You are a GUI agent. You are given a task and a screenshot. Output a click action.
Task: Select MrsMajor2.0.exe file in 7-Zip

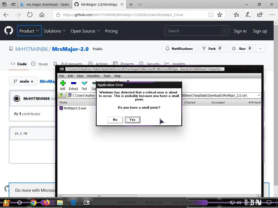pos(73,108)
